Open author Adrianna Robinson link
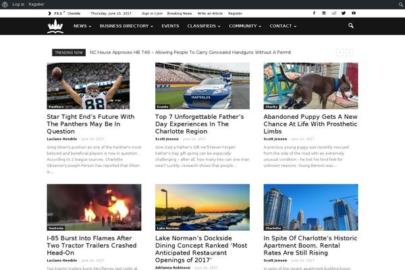Image resolution: width=405 pixels, height=270 pixels. click(173, 268)
